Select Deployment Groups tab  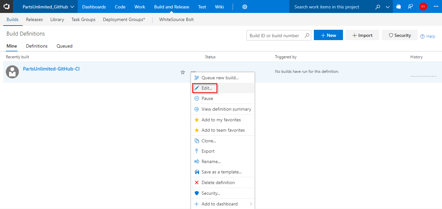124,19
